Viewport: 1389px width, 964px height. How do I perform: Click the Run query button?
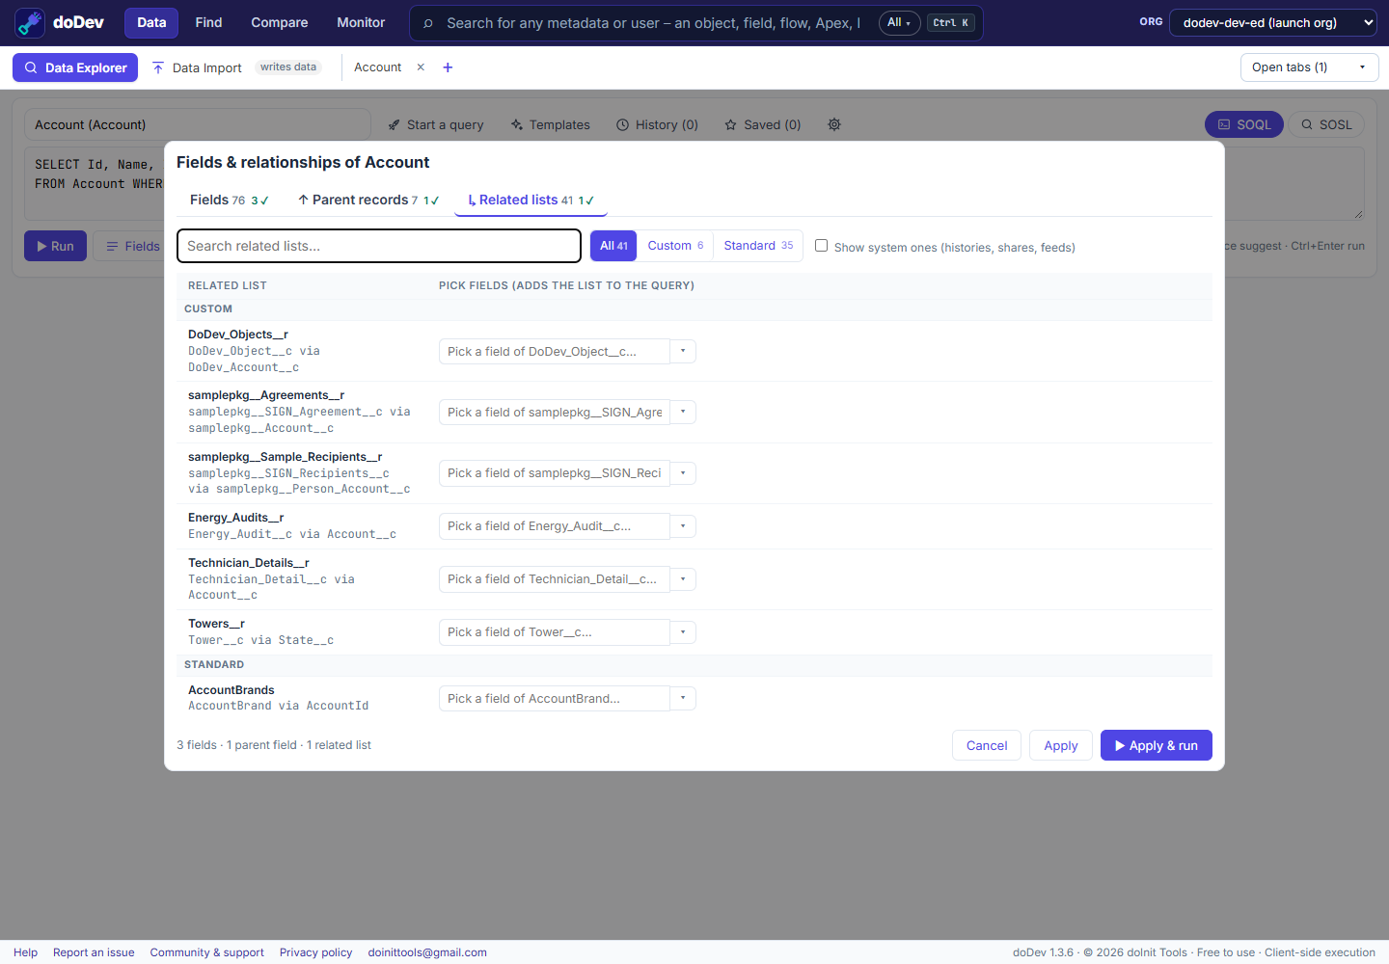point(55,246)
